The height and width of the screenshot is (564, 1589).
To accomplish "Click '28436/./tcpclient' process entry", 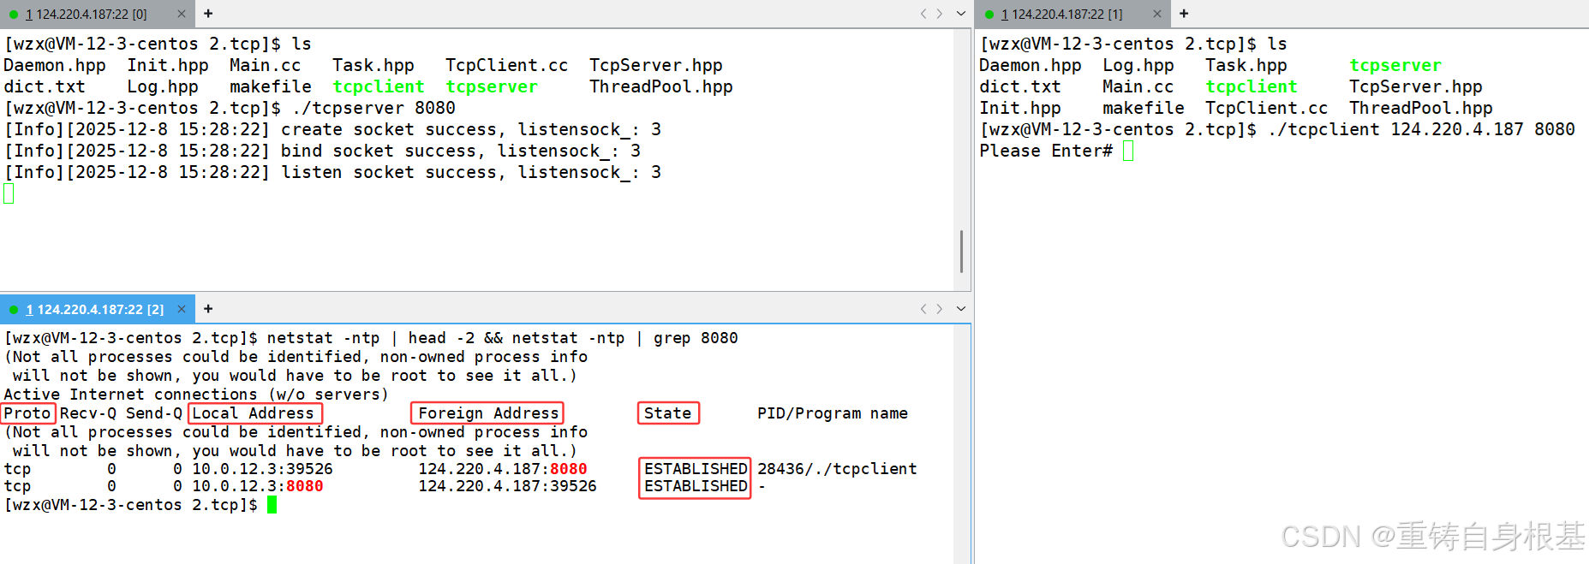I will 837,469.
